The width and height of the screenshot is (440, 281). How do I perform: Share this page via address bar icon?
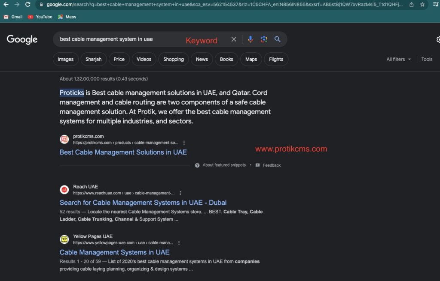[x=411, y=4]
